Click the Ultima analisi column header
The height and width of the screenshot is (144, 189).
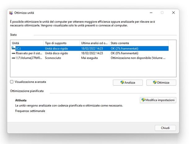click(94, 43)
